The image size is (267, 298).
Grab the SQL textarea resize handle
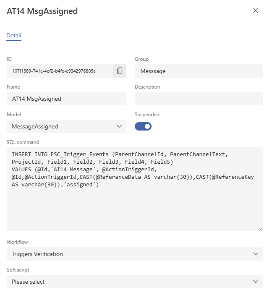point(261,229)
